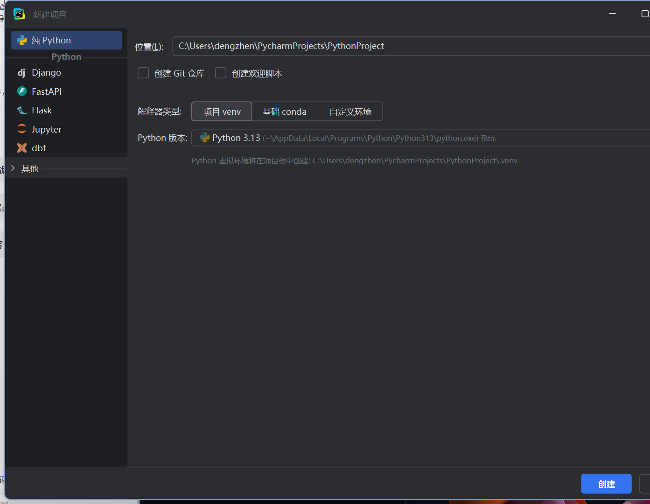Choose the dbt project type icon
650x504 pixels.
click(x=22, y=148)
